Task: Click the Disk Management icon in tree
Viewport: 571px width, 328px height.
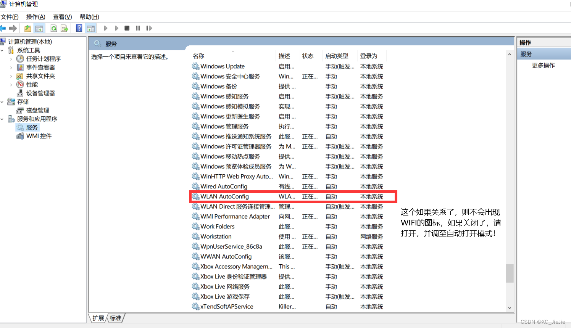Action: click(x=20, y=110)
